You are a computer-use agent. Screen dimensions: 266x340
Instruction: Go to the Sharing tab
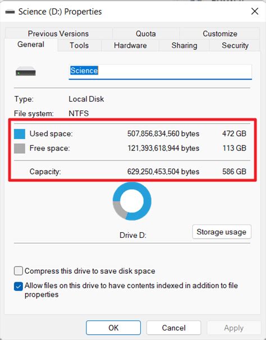tap(184, 45)
